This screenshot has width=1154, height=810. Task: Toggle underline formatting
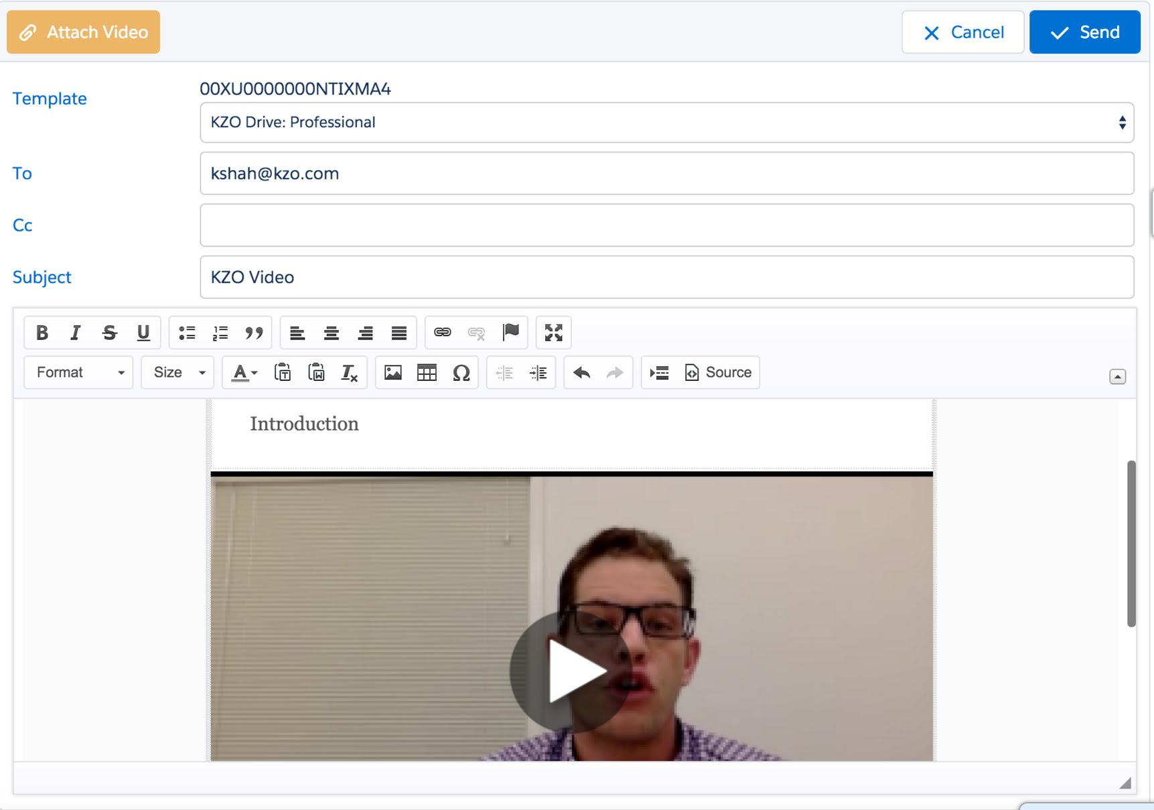pyautogui.click(x=143, y=332)
